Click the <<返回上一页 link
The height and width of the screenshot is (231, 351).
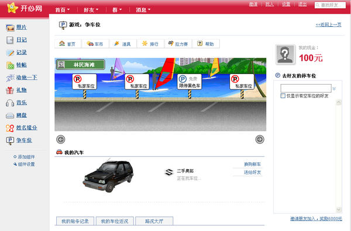click(x=329, y=24)
